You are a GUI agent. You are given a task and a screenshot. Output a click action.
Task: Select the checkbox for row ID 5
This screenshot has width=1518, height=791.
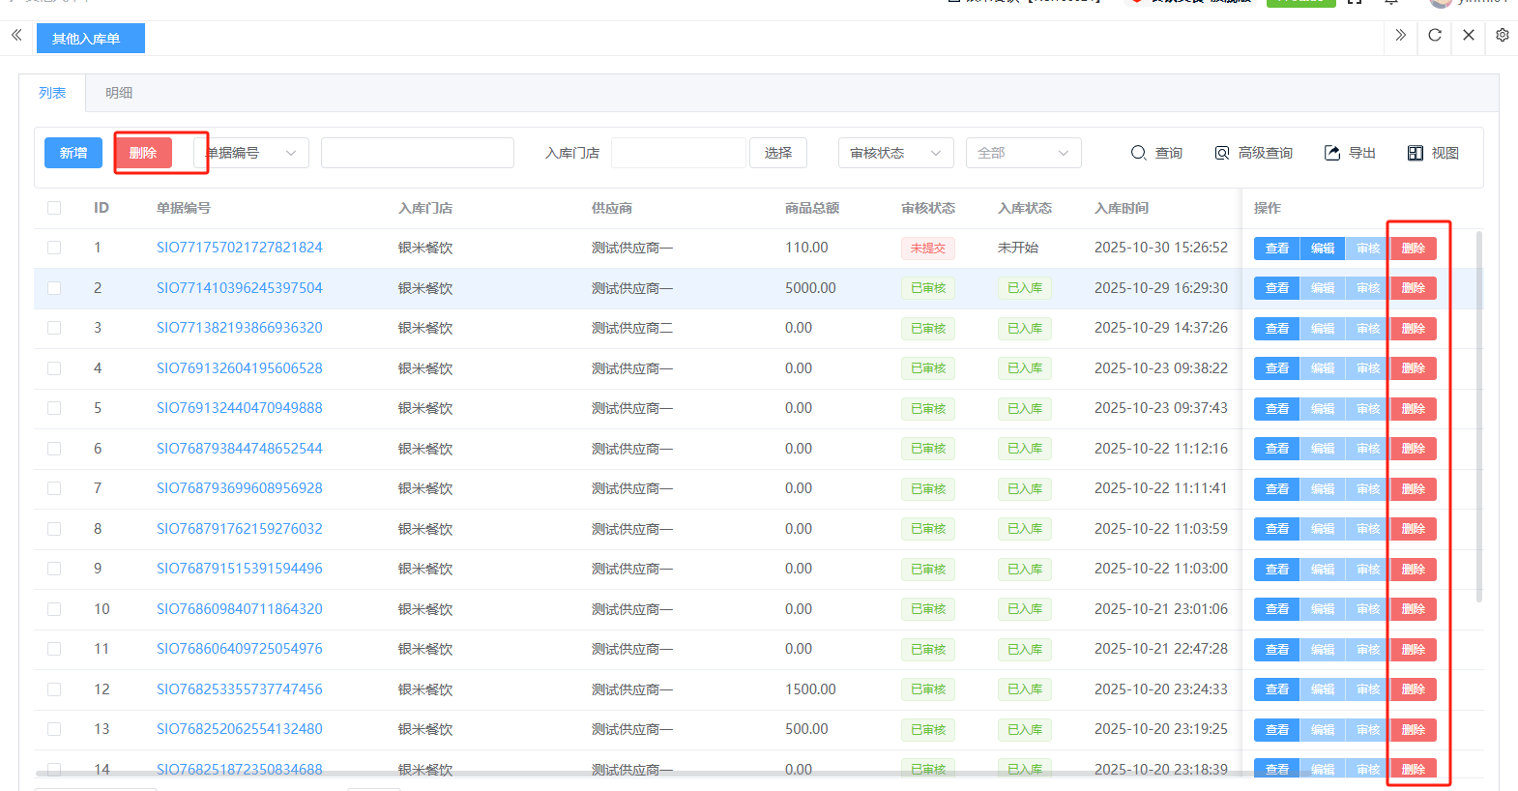click(x=54, y=408)
